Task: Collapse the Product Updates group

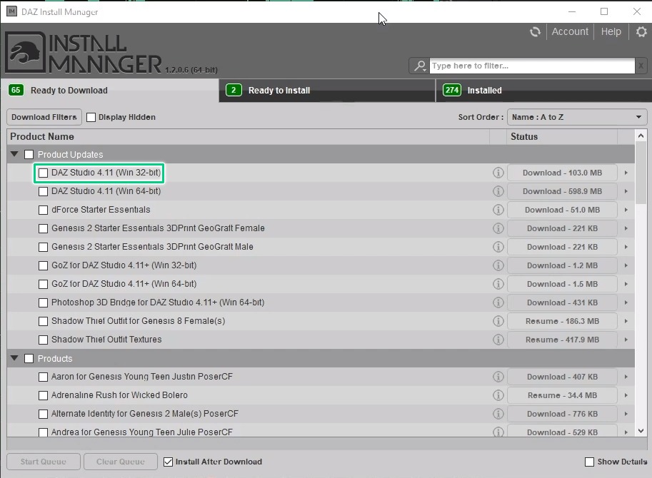Action: coord(14,154)
